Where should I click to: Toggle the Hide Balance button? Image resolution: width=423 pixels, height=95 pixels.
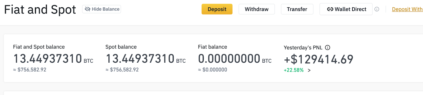coord(102,9)
